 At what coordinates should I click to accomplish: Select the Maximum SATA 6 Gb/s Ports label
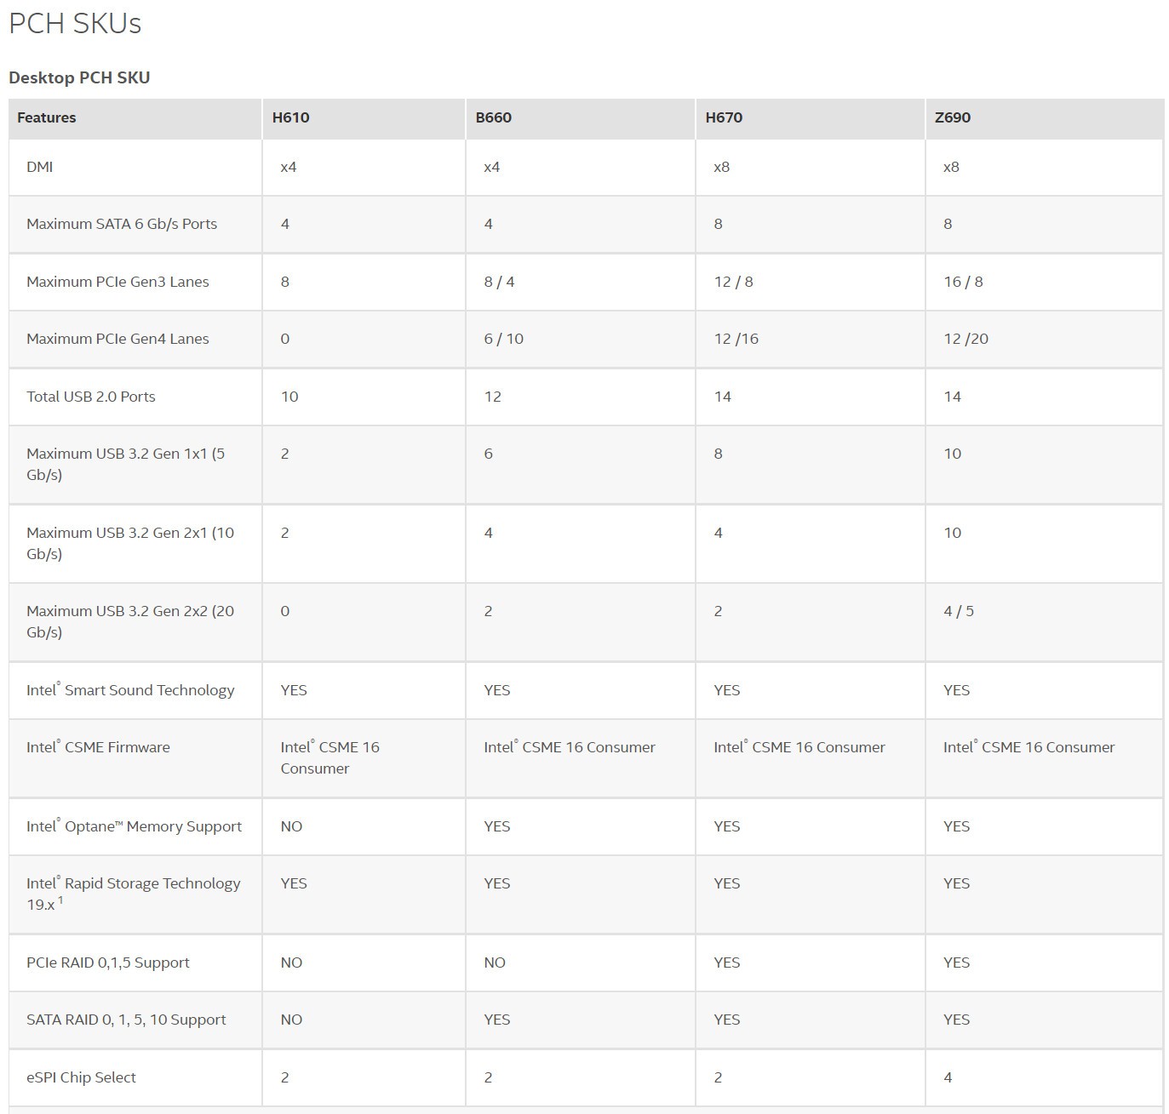[x=122, y=224]
